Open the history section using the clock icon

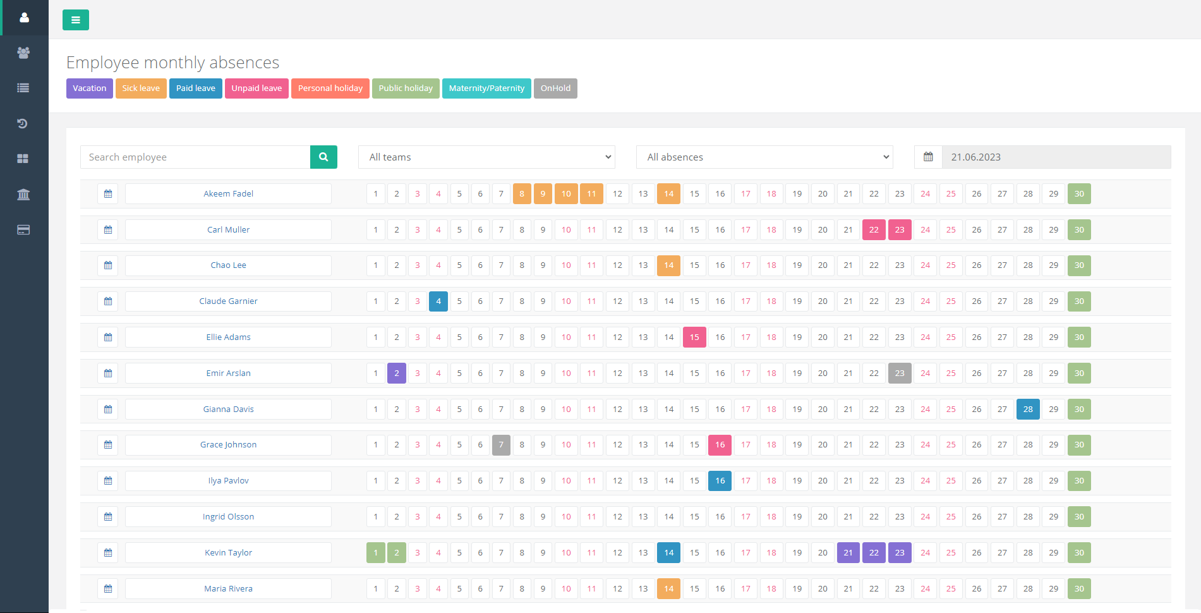tap(24, 123)
